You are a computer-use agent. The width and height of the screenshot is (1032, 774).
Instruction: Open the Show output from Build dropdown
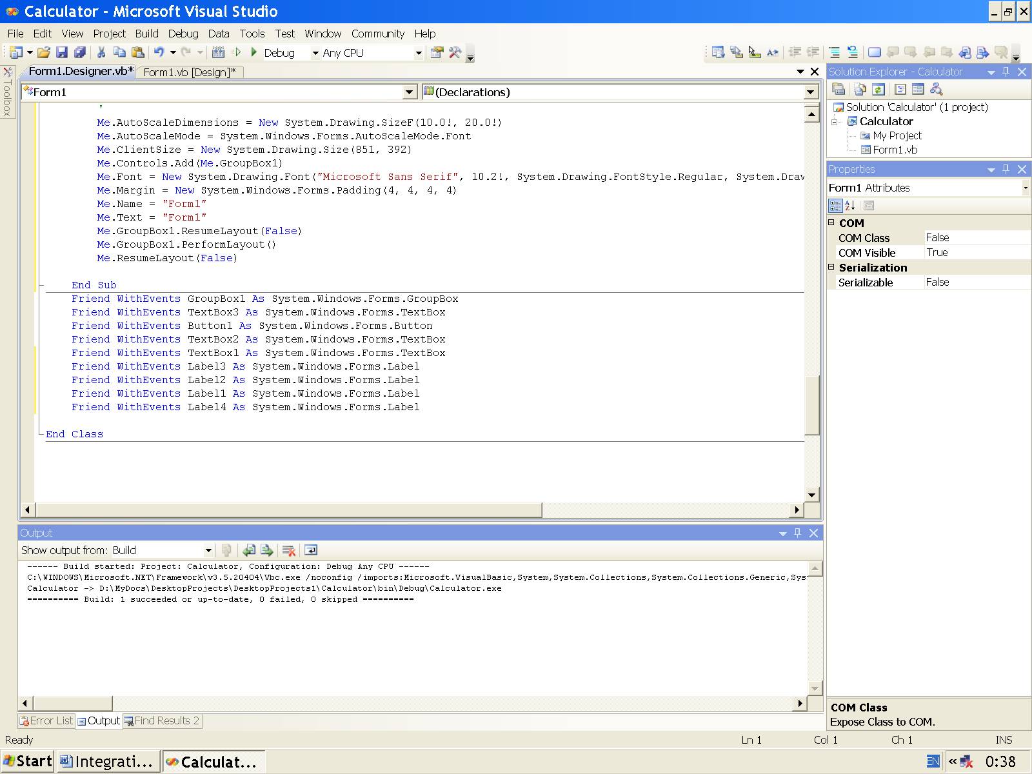pos(208,550)
